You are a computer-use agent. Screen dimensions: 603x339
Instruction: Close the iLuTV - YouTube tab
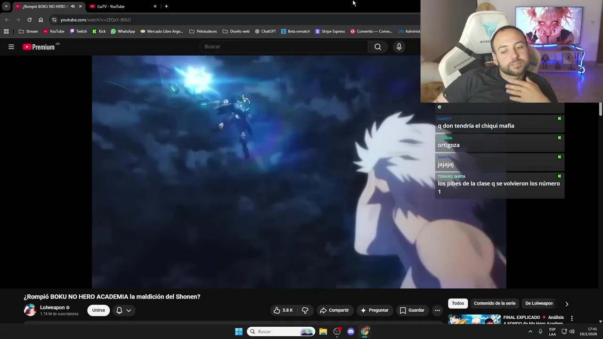(155, 6)
